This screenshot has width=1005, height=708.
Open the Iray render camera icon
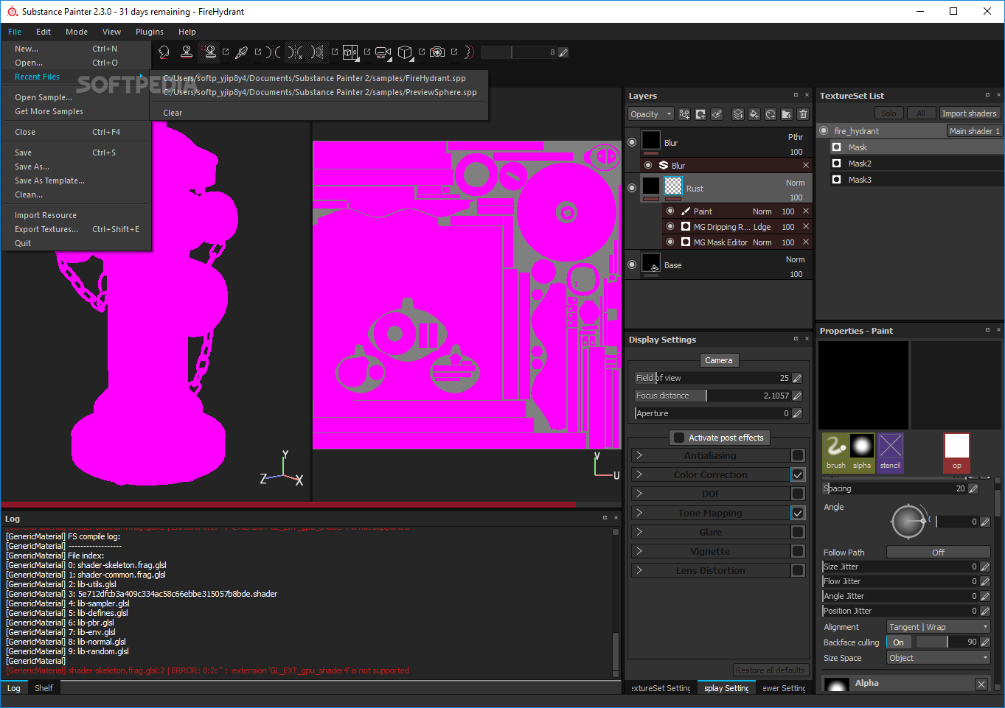437,52
